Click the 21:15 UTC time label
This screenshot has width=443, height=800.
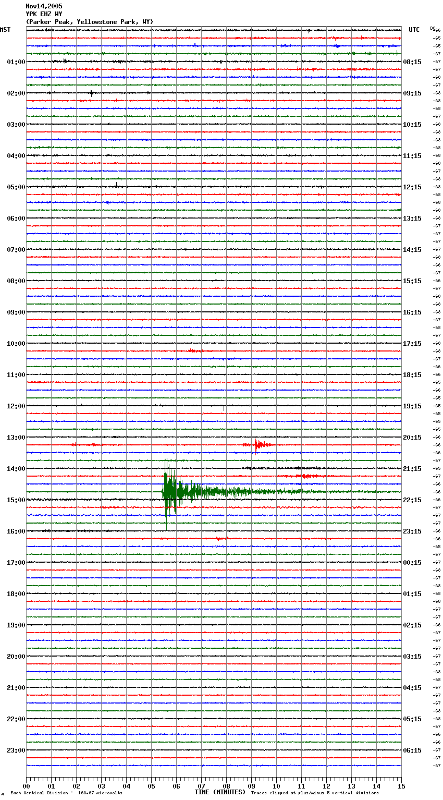pos(412,469)
